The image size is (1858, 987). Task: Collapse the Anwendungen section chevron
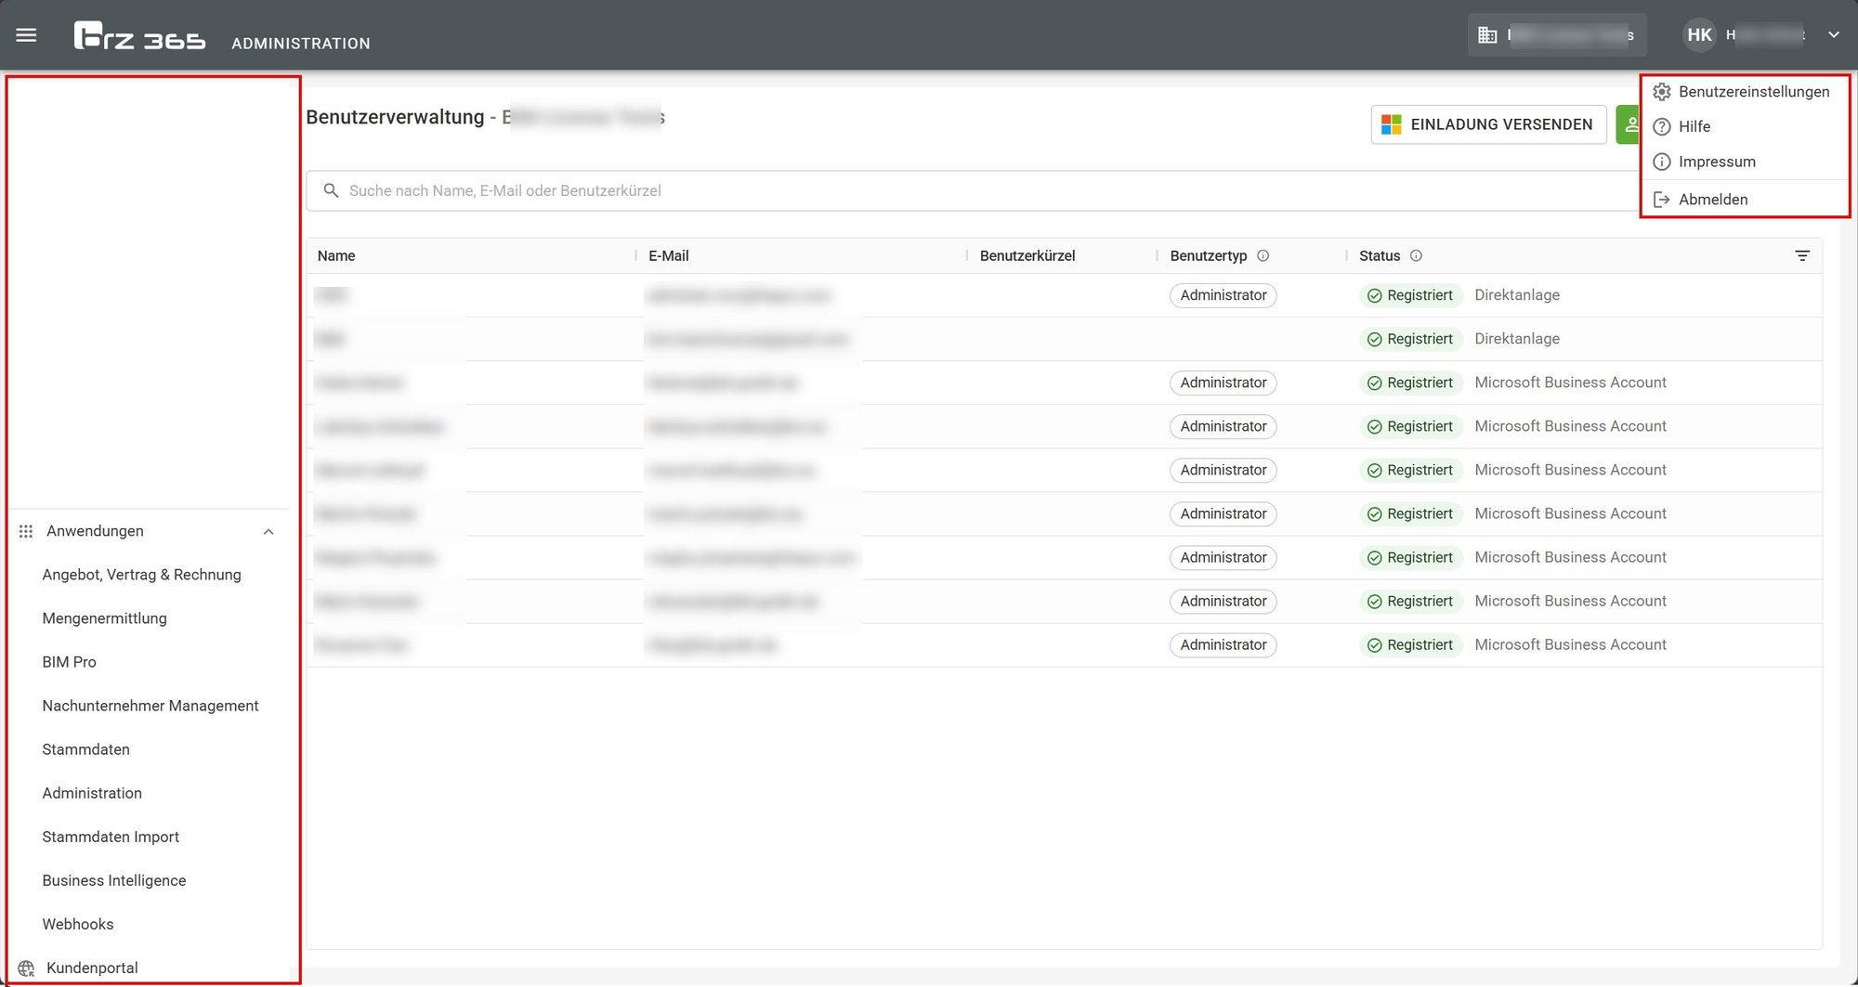[x=268, y=532]
